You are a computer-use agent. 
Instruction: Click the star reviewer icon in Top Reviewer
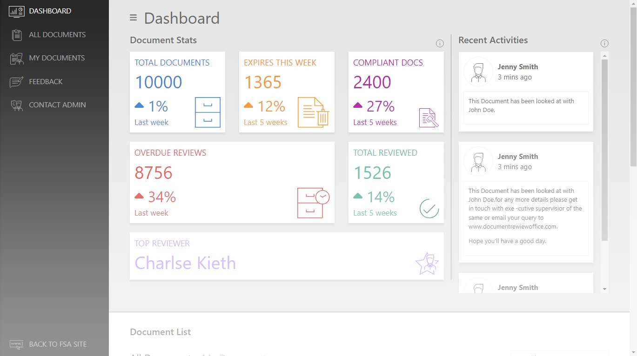click(427, 264)
